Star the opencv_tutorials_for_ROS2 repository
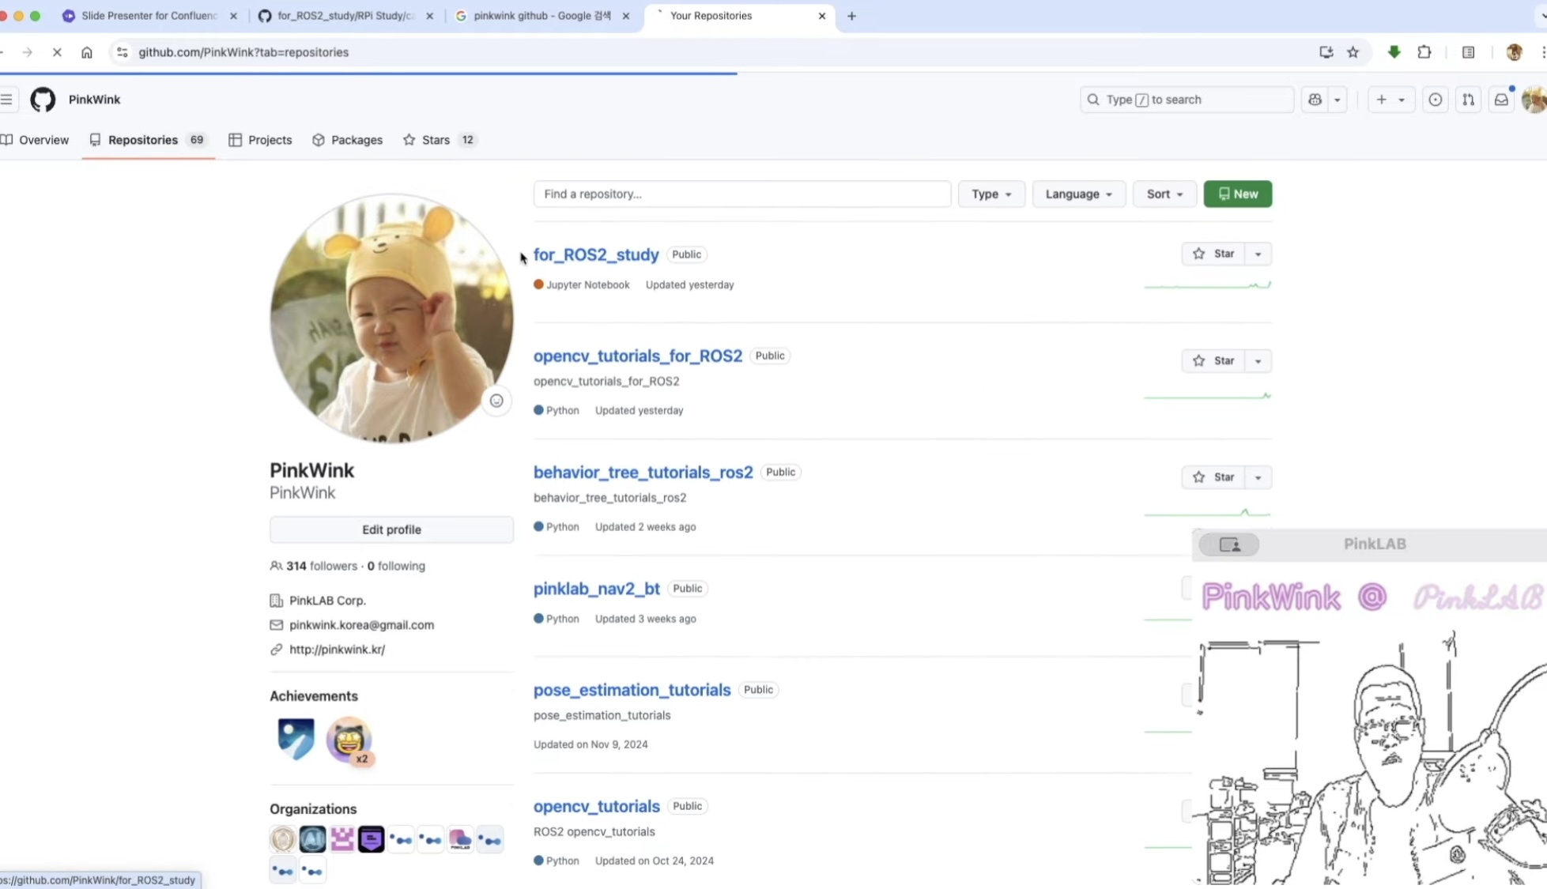 click(1213, 360)
